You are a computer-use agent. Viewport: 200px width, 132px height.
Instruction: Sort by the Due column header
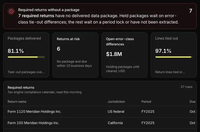(193, 102)
